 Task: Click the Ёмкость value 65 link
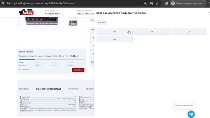click(x=75, y=97)
